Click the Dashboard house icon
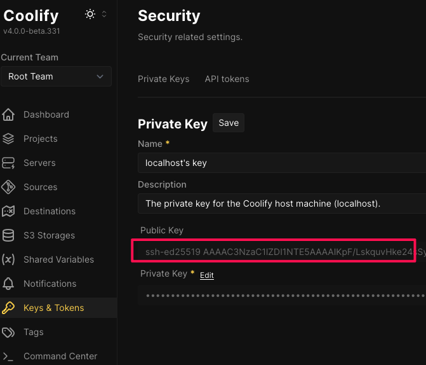This screenshot has width=426, height=365. [8, 114]
